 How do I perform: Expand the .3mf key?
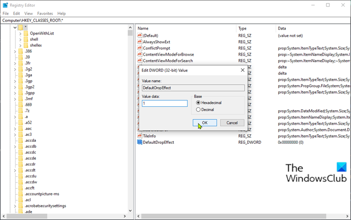tap(15, 99)
